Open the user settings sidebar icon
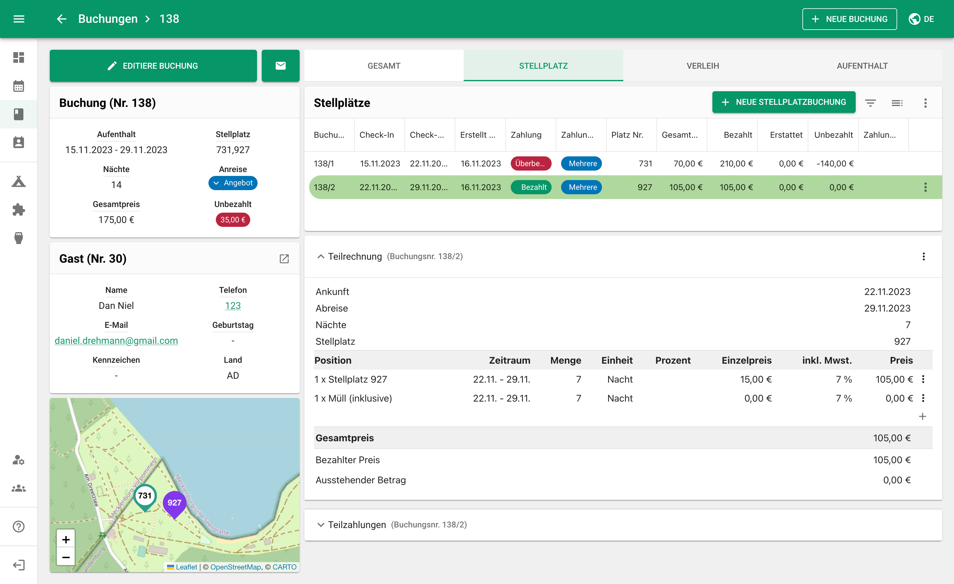The width and height of the screenshot is (954, 584). 19,460
